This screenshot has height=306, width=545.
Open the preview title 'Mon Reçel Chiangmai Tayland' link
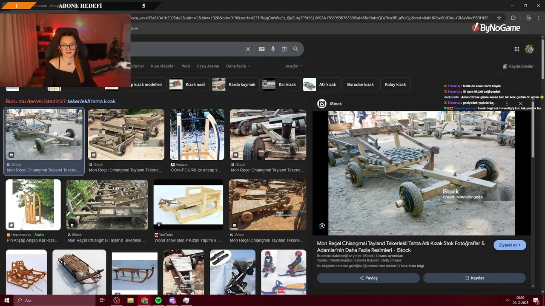(x=401, y=247)
